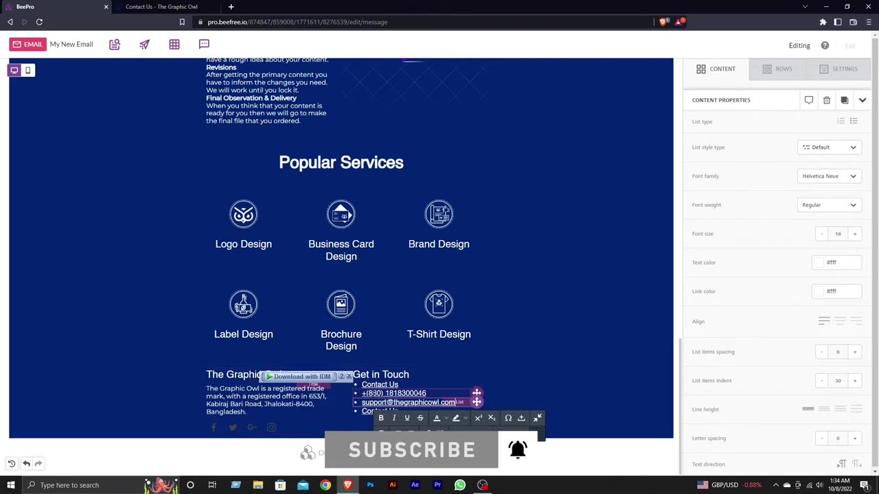Insert special character with omega icon
Viewport: 879px width, 494px height.
[508, 418]
